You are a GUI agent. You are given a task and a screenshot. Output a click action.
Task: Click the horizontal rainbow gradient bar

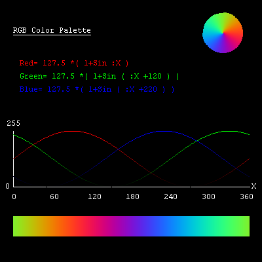coord(131,226)
